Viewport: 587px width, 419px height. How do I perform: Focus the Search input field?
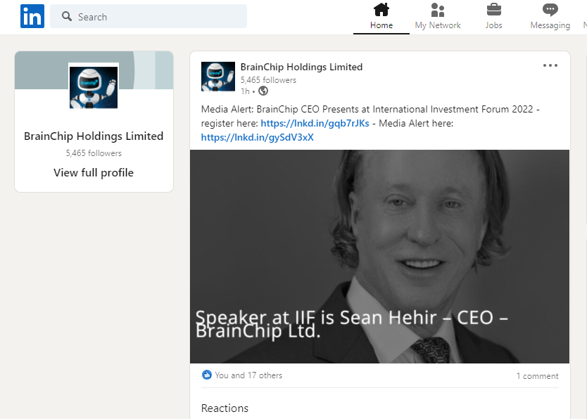(x=149, y=16)
